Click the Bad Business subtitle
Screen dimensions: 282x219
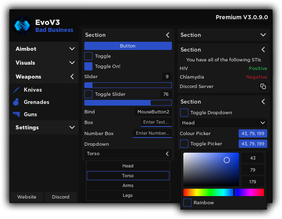point(54,30)
